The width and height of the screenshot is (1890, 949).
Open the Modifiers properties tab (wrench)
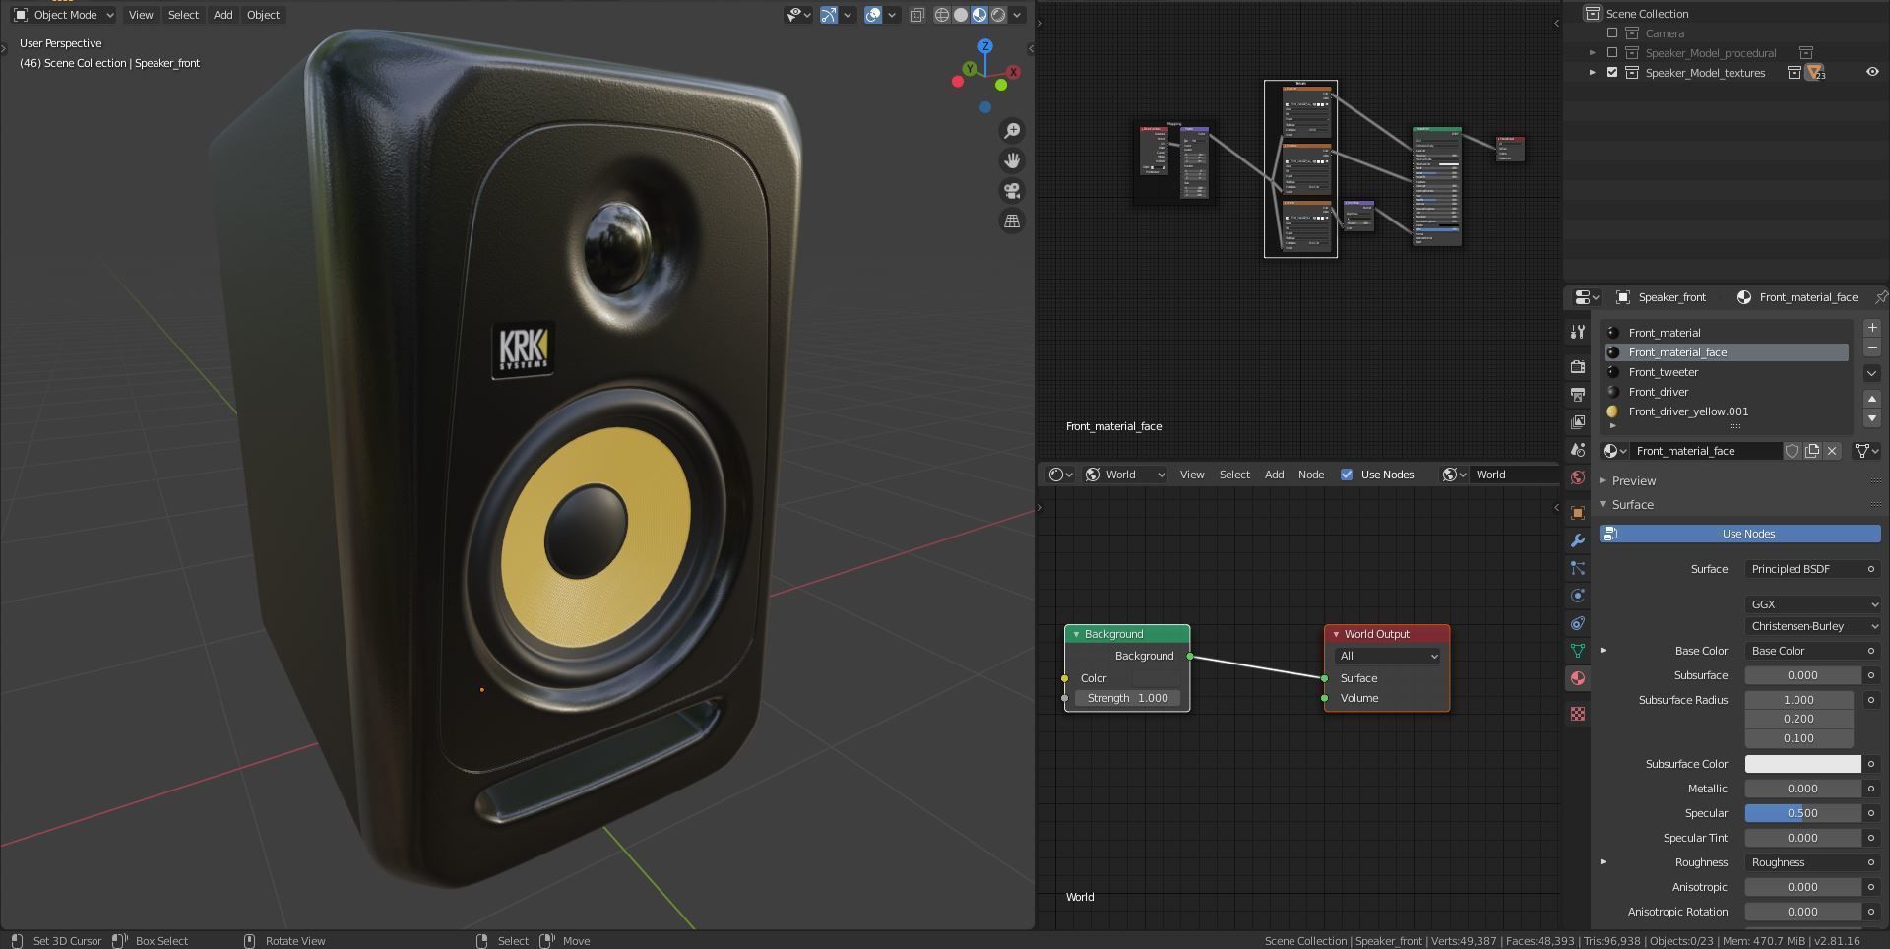1578,540
